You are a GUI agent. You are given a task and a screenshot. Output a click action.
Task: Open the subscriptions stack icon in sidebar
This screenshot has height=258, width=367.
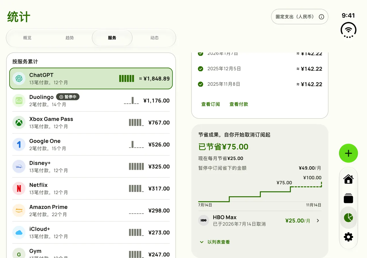tap(348, 198)
